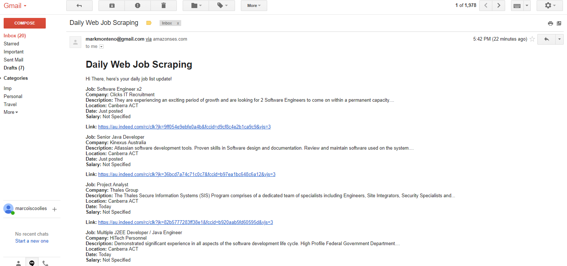Screen dimensions: 567x266
Task: Expand the Categories section in sidebar
Action: coord(2,78)
